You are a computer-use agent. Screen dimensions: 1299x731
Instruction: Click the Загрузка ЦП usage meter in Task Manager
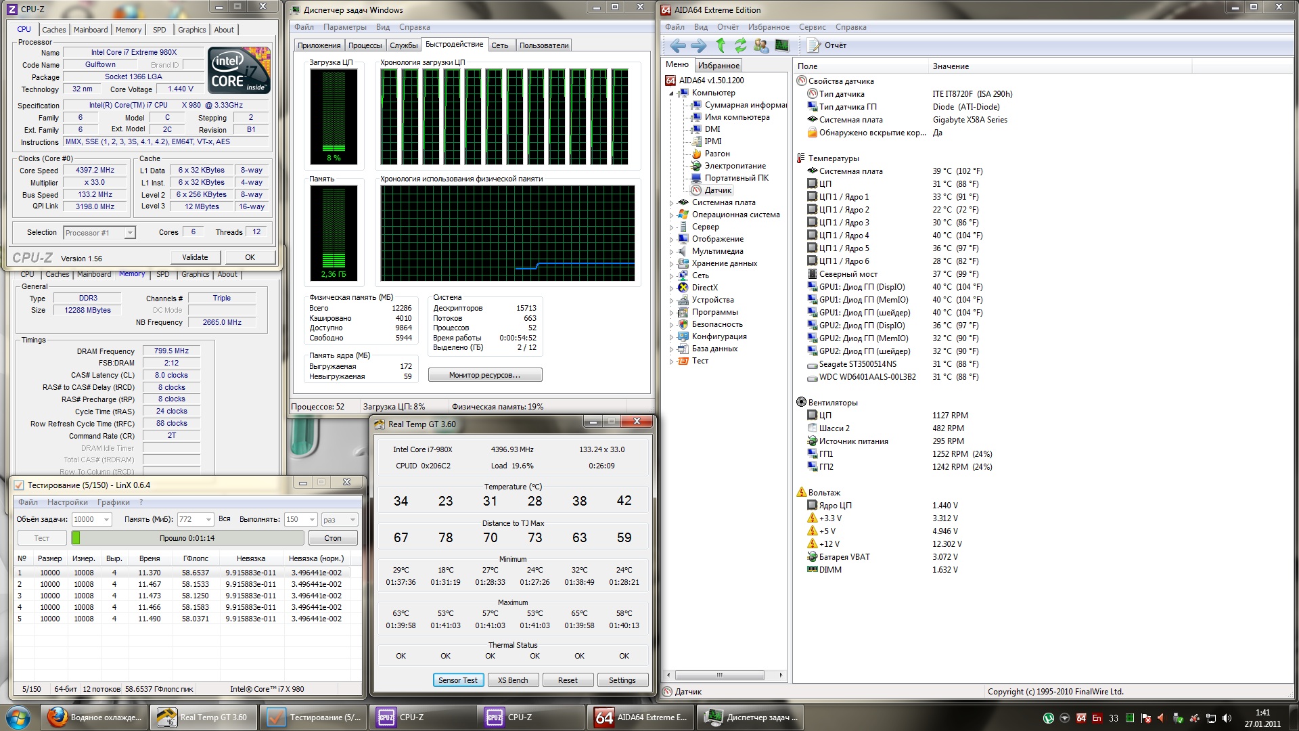tap(334, 116)
